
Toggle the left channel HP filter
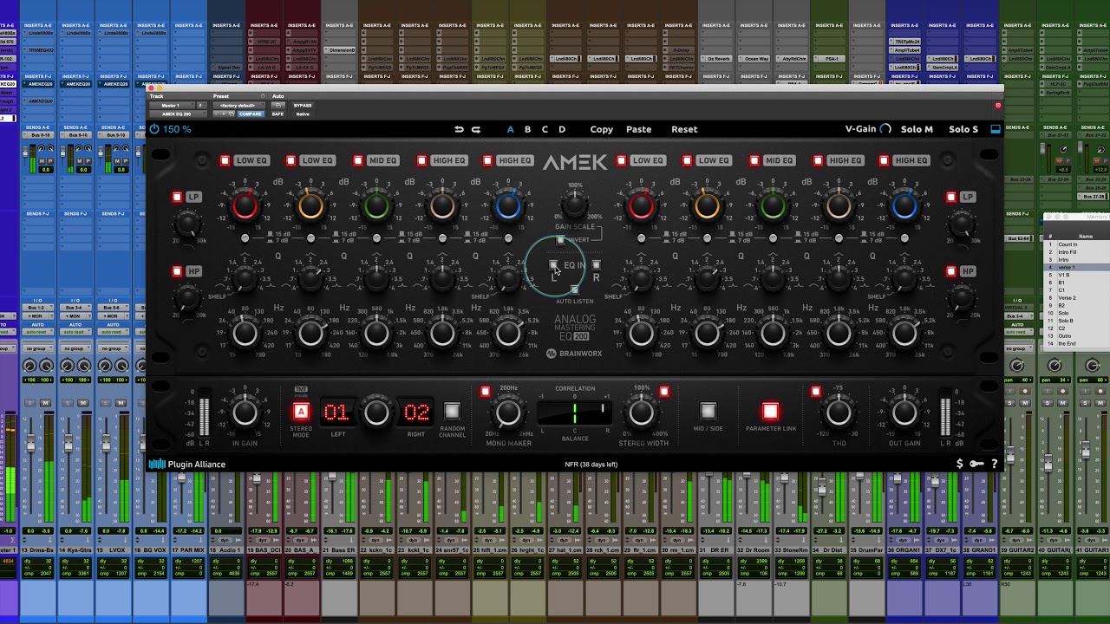point(178,271)
